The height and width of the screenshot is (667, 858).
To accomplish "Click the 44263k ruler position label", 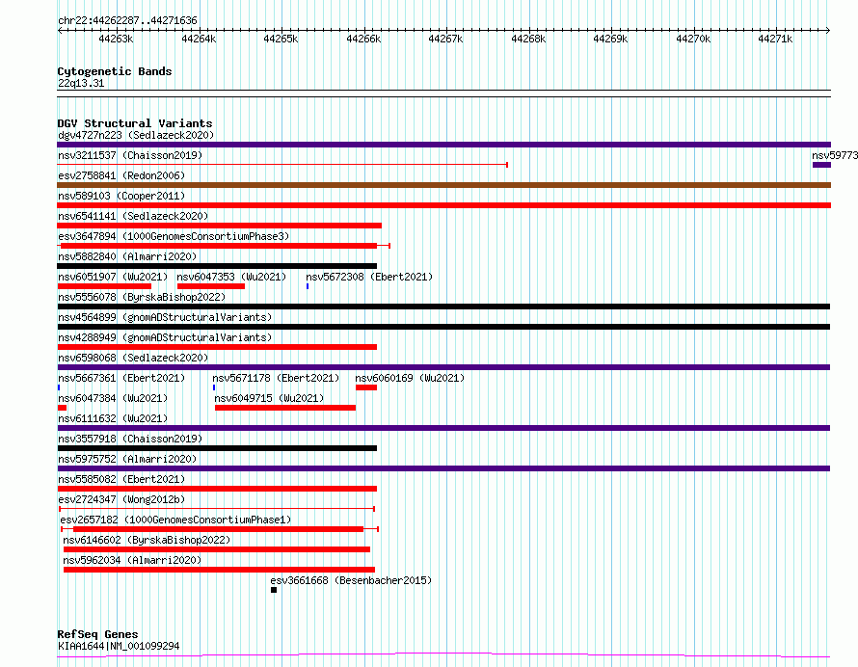I will pyautogui.click(x=116, y=39).
